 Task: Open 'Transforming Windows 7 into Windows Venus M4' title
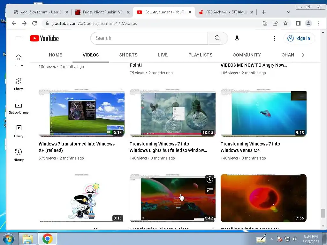click(250, 147)
